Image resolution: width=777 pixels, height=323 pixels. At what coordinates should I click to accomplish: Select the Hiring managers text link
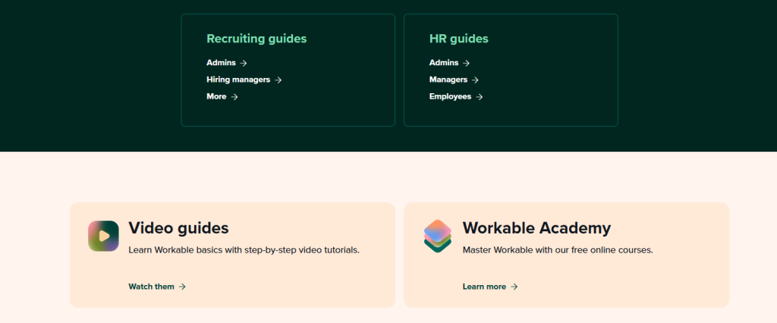239,80
